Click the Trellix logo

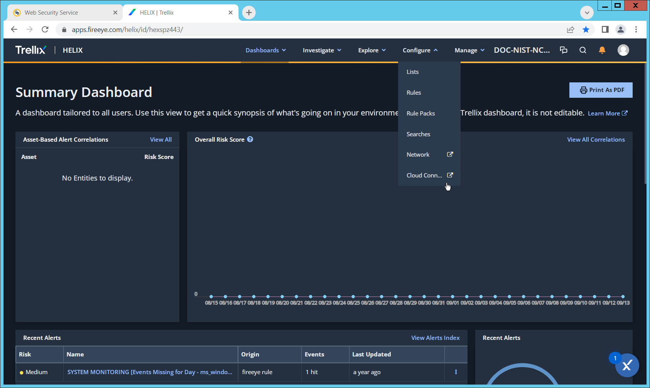coord(31,50)
